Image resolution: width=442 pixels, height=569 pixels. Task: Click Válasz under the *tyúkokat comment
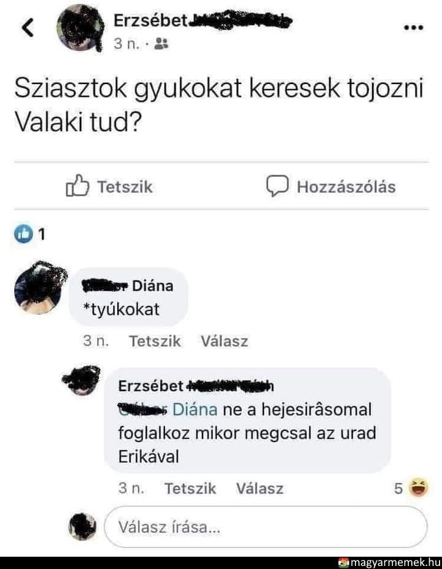tap(224, 341)
